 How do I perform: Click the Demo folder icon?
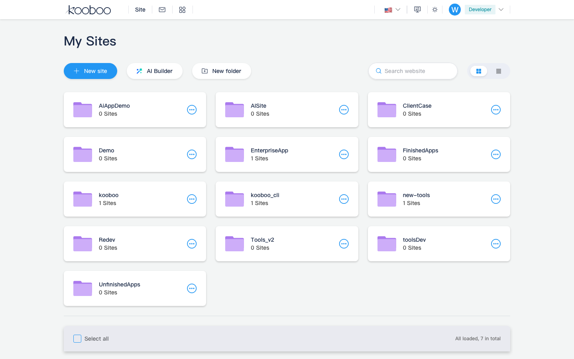point(83,154)
